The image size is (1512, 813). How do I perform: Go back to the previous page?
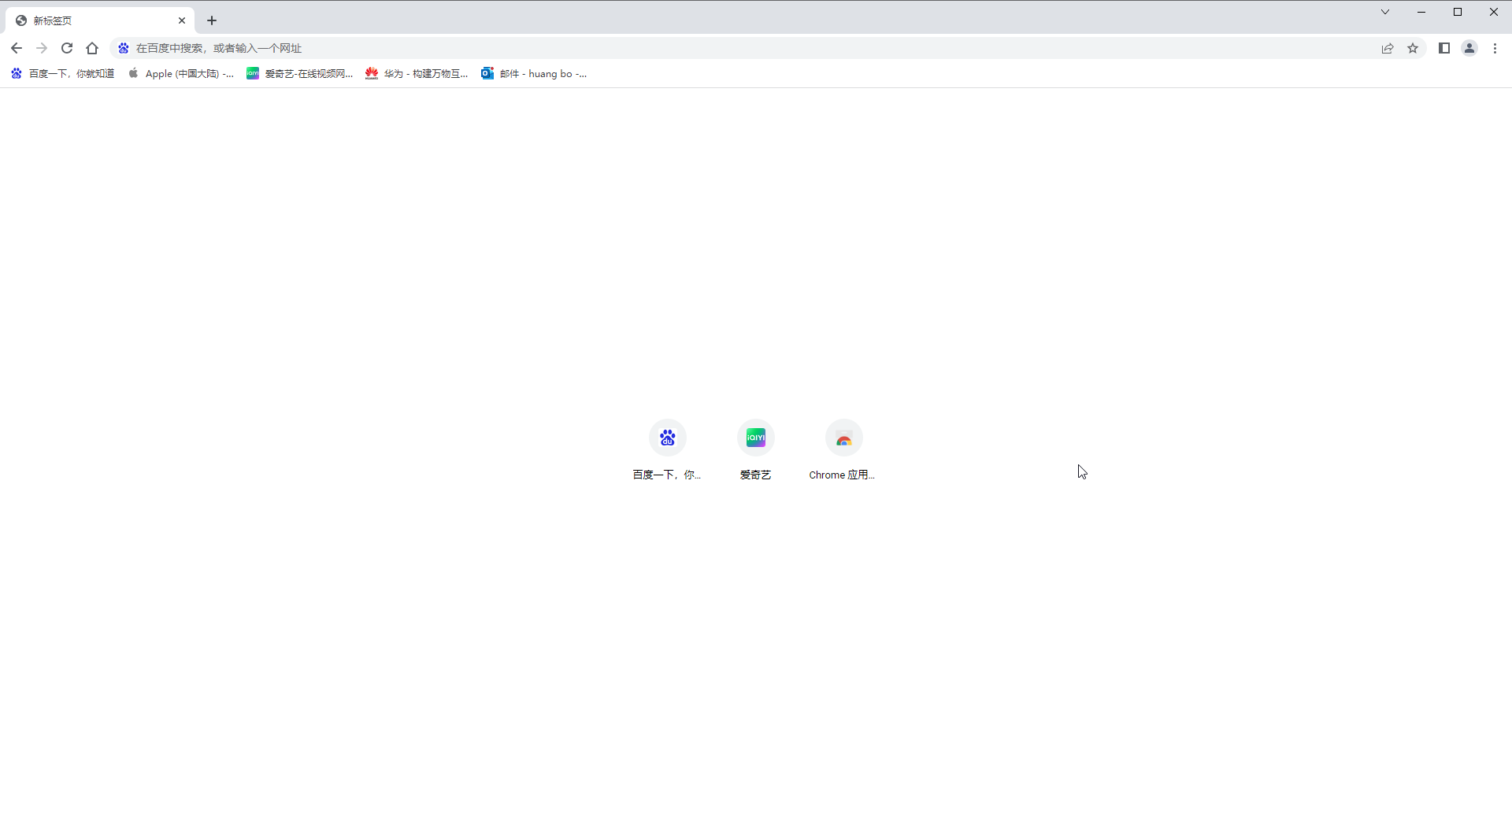click(17, 48)
